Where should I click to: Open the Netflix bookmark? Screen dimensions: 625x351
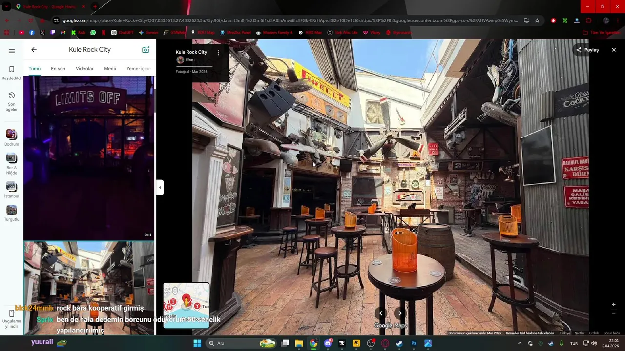tap(104, 33)
